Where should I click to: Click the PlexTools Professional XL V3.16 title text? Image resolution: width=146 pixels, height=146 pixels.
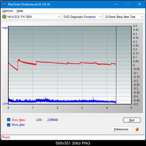pos(29,4)
